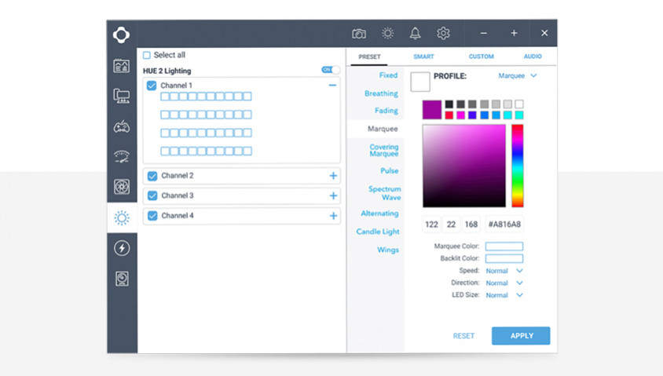Switch to the SMART tab
This screenshot has height=376, width=663.
(x=423, y=57)
